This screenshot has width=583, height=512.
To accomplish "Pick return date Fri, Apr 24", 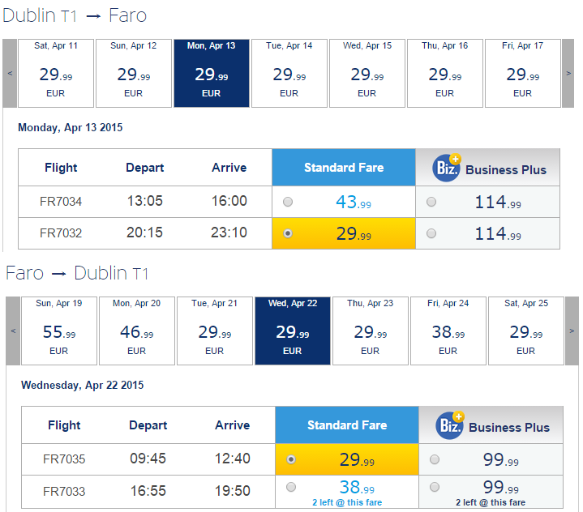I will 448,331.
